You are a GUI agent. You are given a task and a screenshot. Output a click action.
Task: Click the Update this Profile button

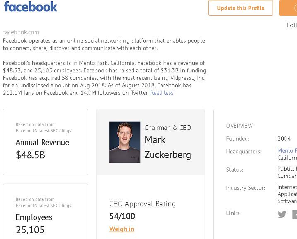click(240, 8)
